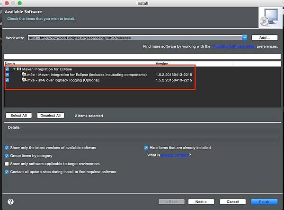Click the slf4j over logback feature icon
The width and height of the screenshot is (284, 210).
point(24,80)
